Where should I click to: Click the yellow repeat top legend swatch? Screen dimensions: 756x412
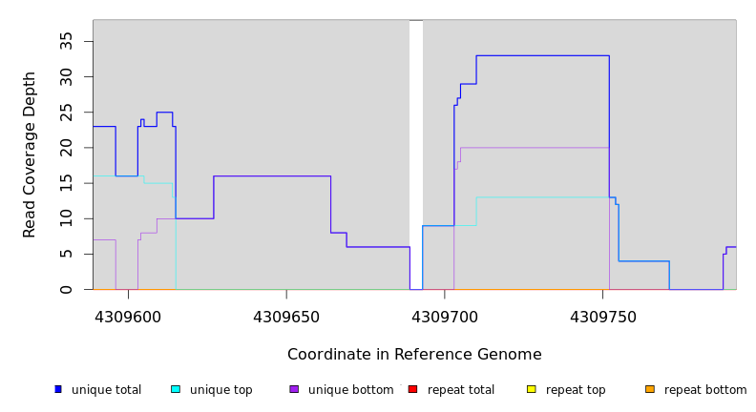(x=531, y=389)
